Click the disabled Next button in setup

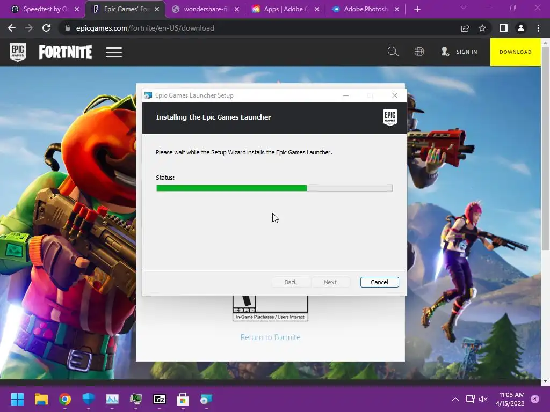(330, 282)
